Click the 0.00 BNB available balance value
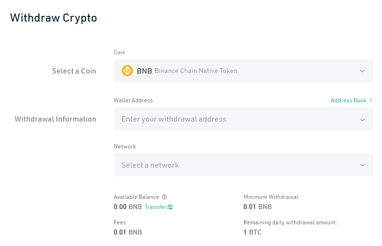 [128, 207]
